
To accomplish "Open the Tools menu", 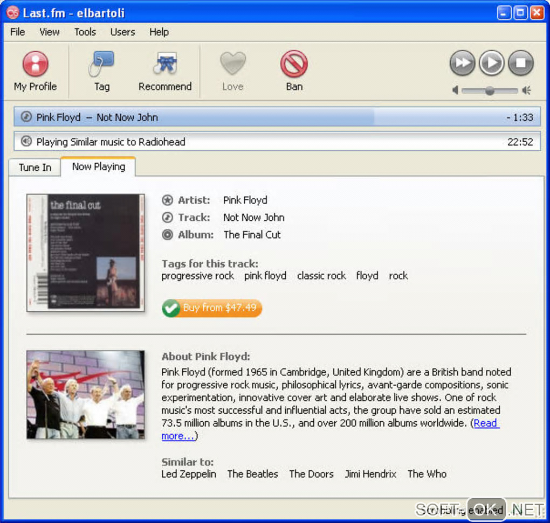I will pos(85,32).
